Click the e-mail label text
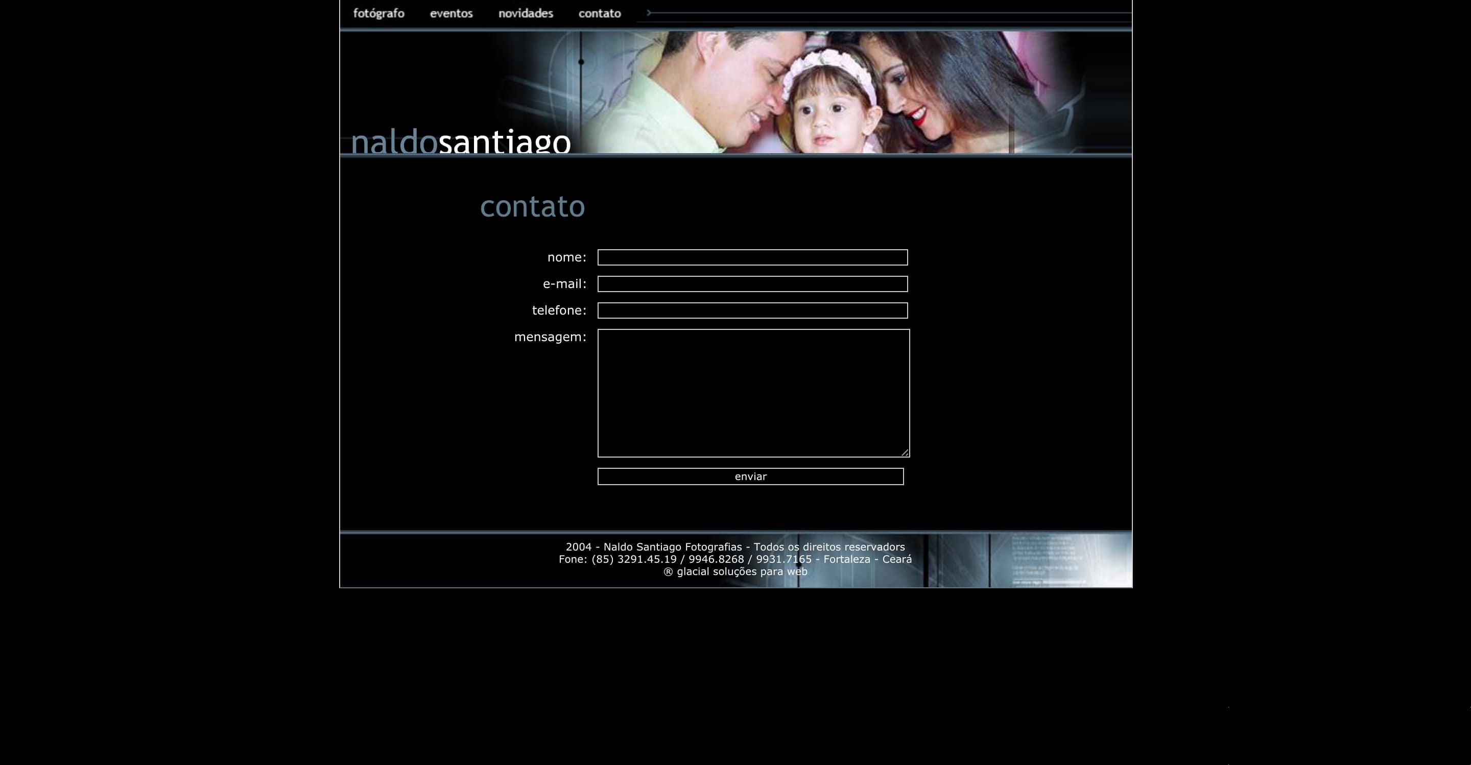Viewport: 1471px width, 765px height. pyautogui.click(x=564, y=283)
